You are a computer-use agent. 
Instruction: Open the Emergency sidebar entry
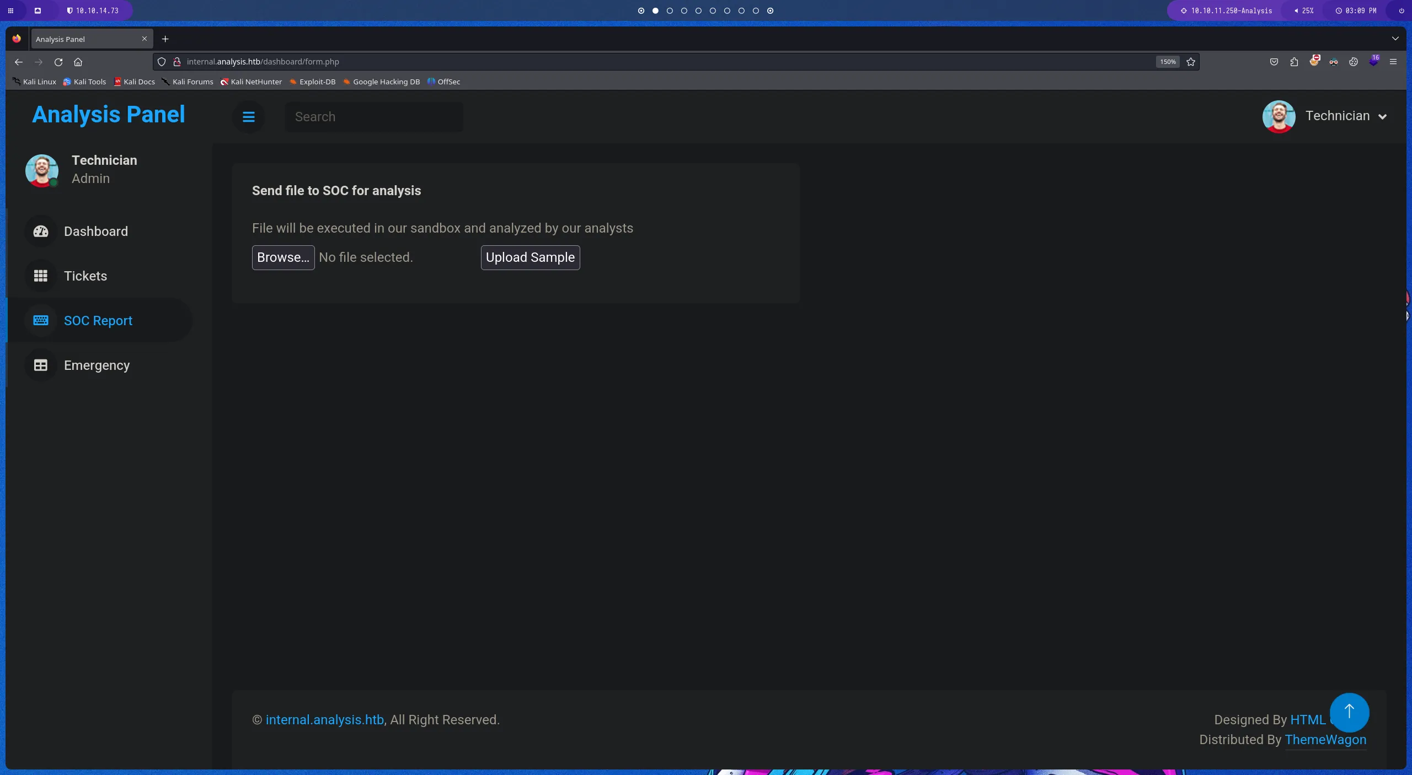(97, 365)
